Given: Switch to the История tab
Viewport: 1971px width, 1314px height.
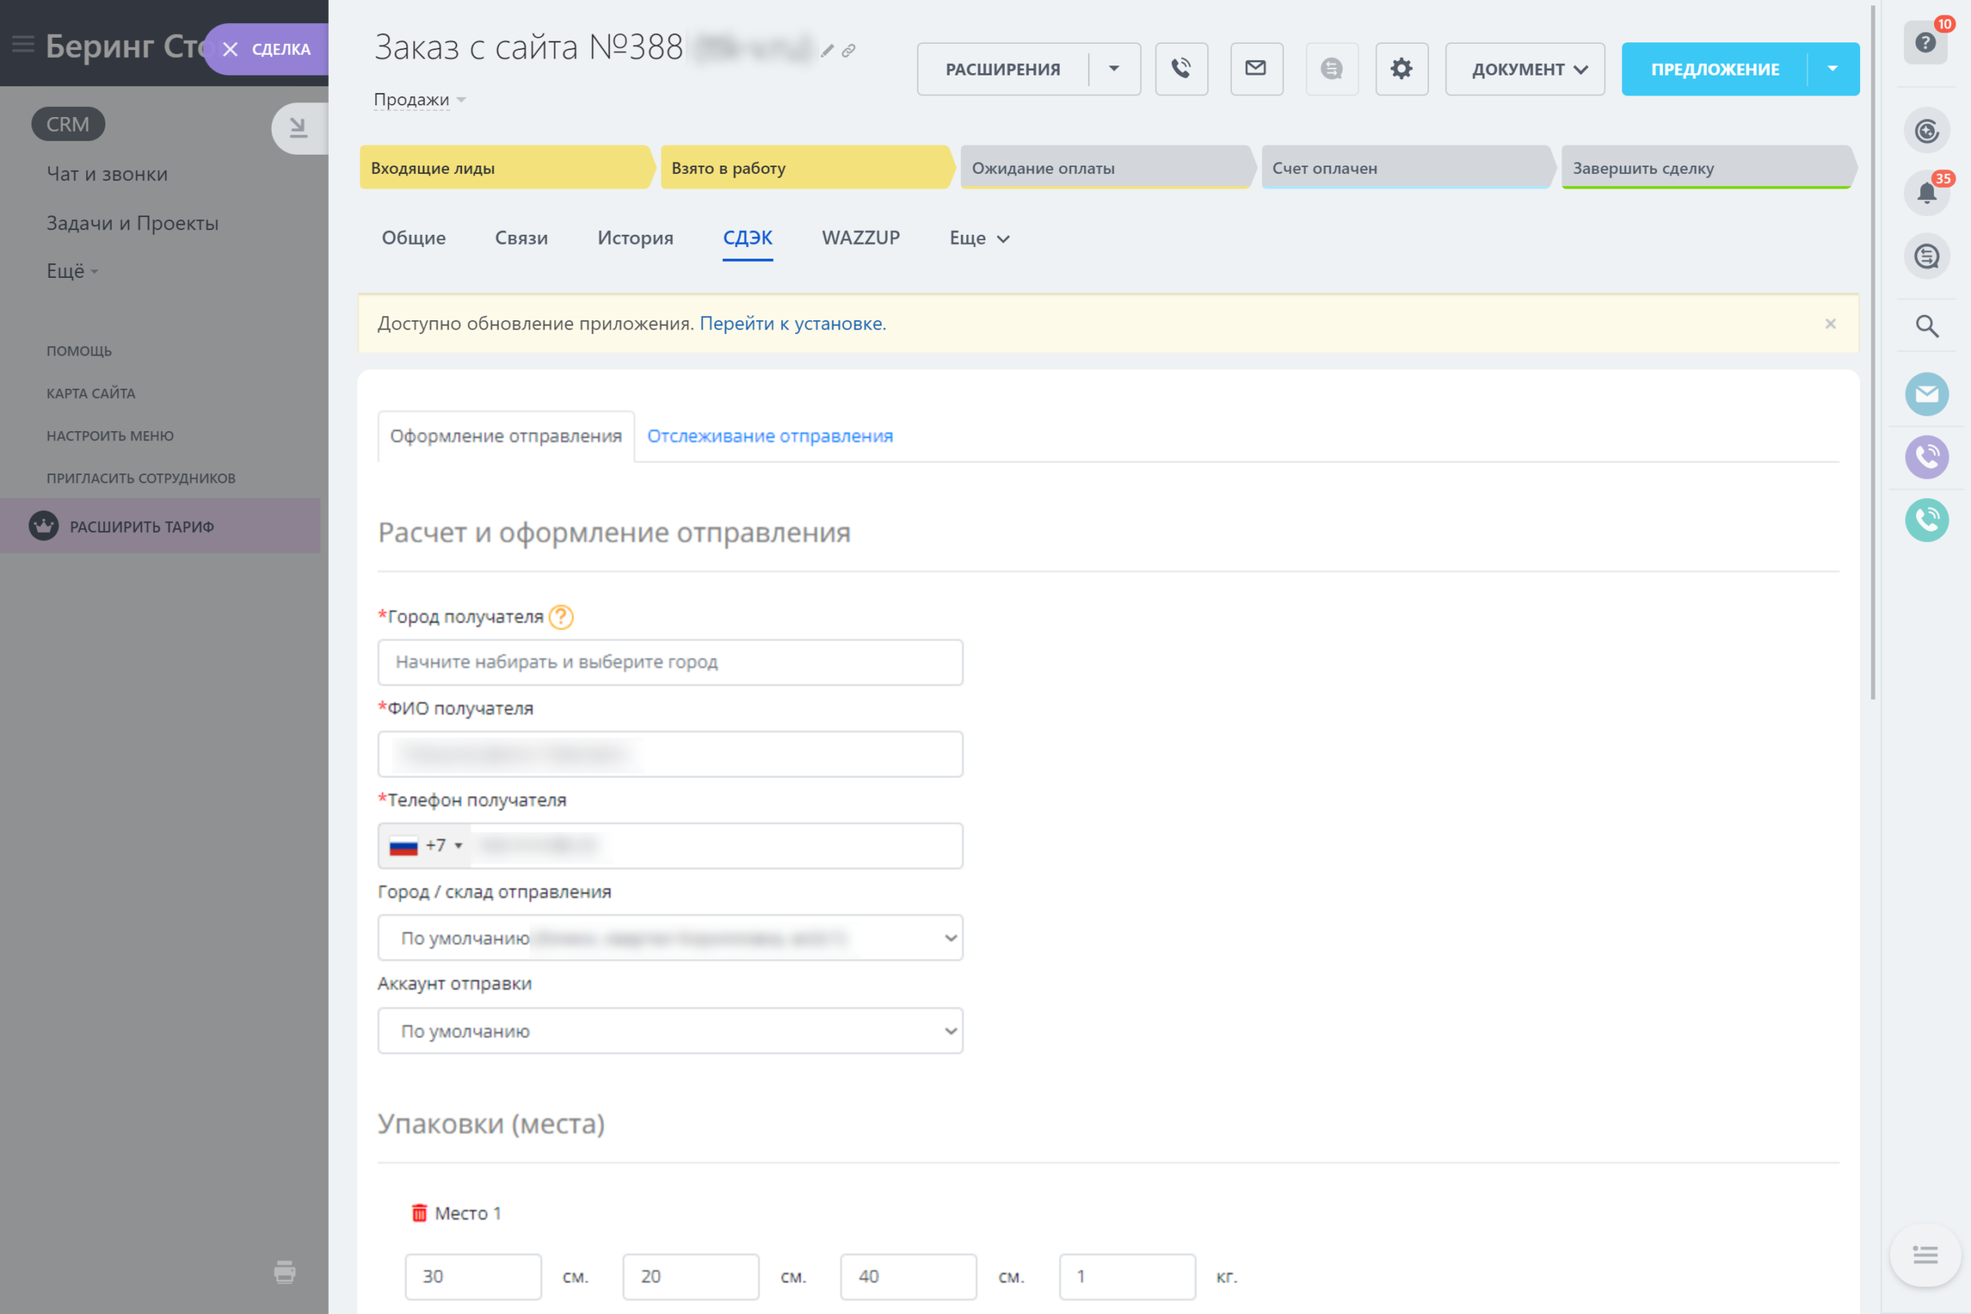Looking at the screenshot, I should 635,238.
